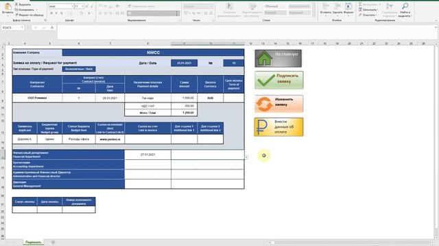Expand the Copy button dropdown arrow
This screenshot has height=246, width=439.
(x=36, y=10)
